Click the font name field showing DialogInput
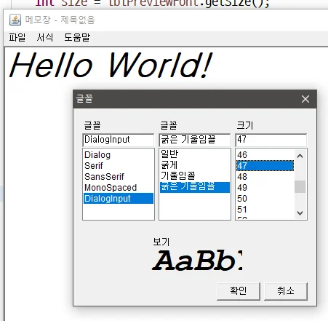328x321 pixels. [119, 140]
